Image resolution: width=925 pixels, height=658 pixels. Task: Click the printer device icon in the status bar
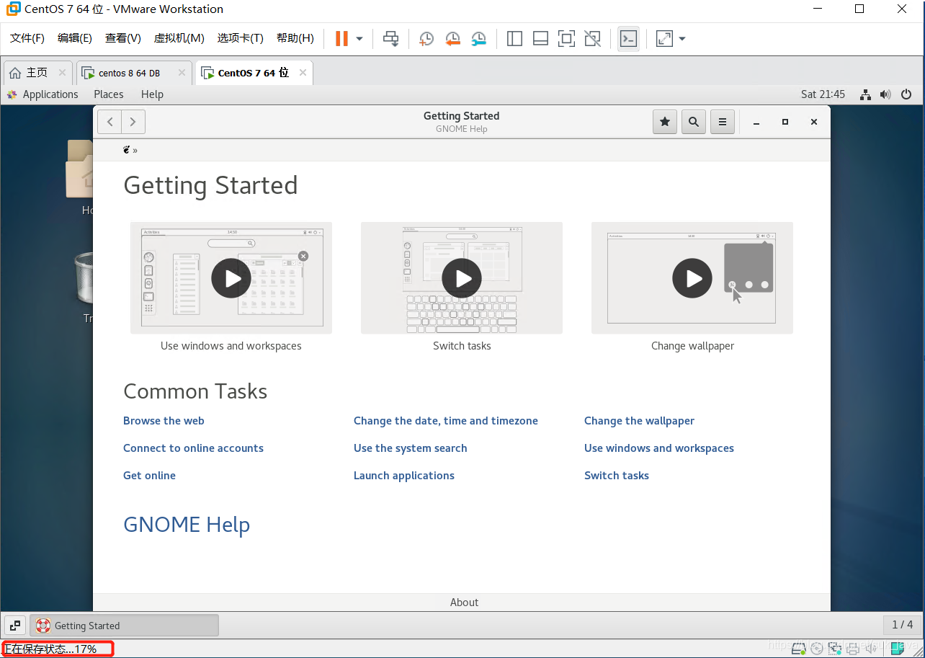click(x=853, y=649)
